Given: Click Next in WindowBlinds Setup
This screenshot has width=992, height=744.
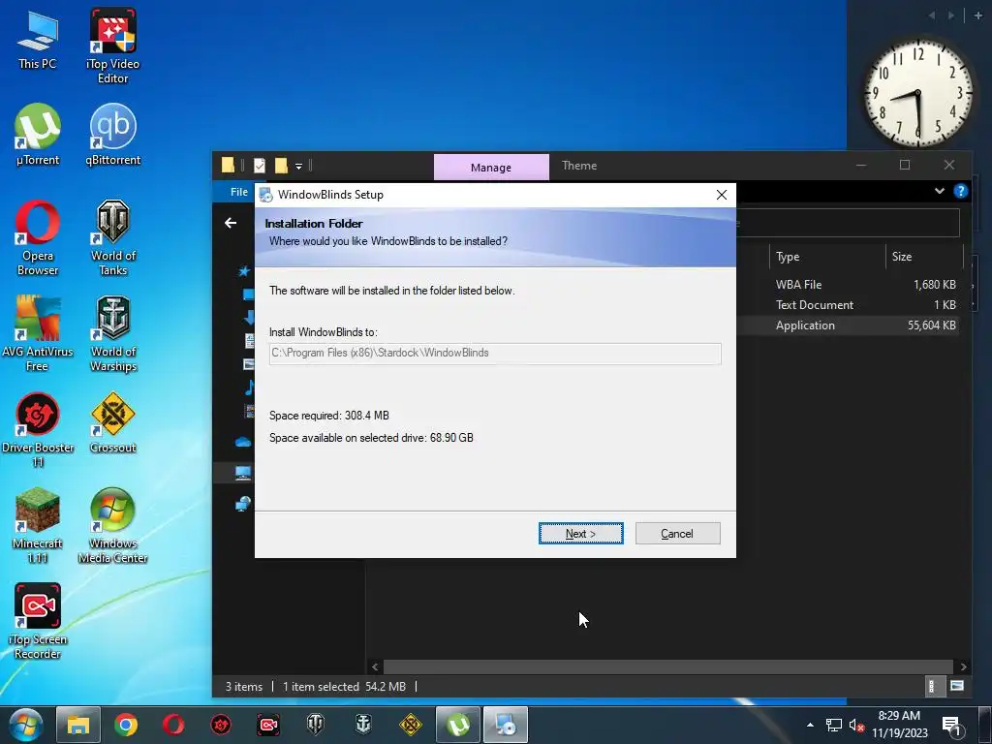Looking at the screenshot, I should 581,534.
